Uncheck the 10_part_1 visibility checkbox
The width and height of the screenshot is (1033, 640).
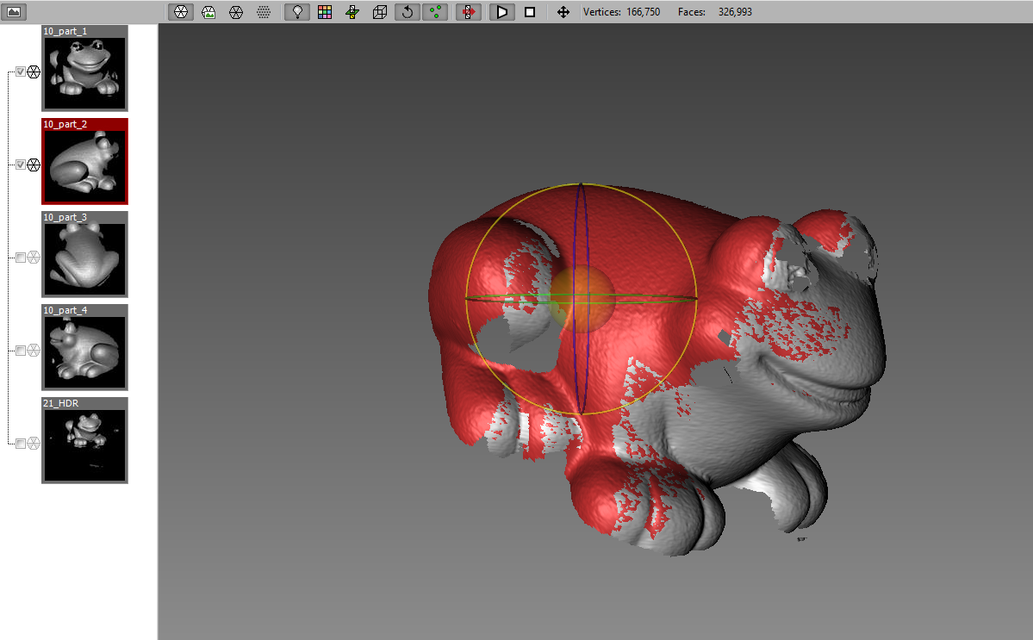21,71
